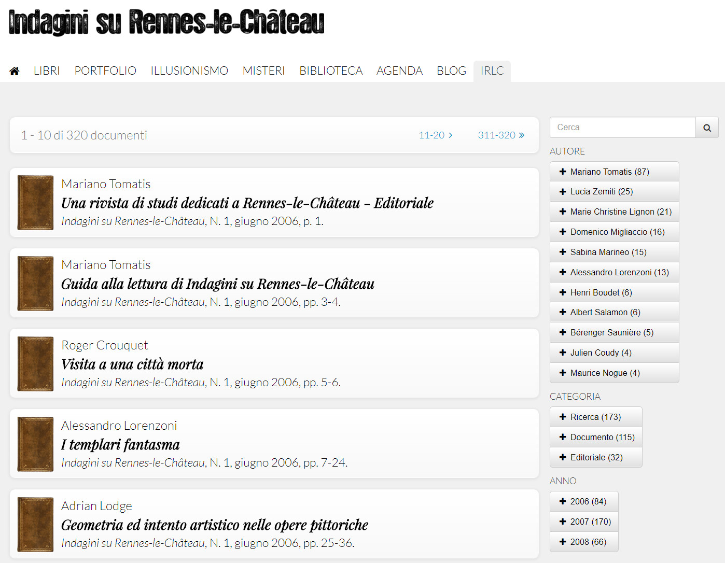Viewport: 725px width, 563px height.
Task: Open the BIBLIOTECA menu item
Action: coord(331,71)
